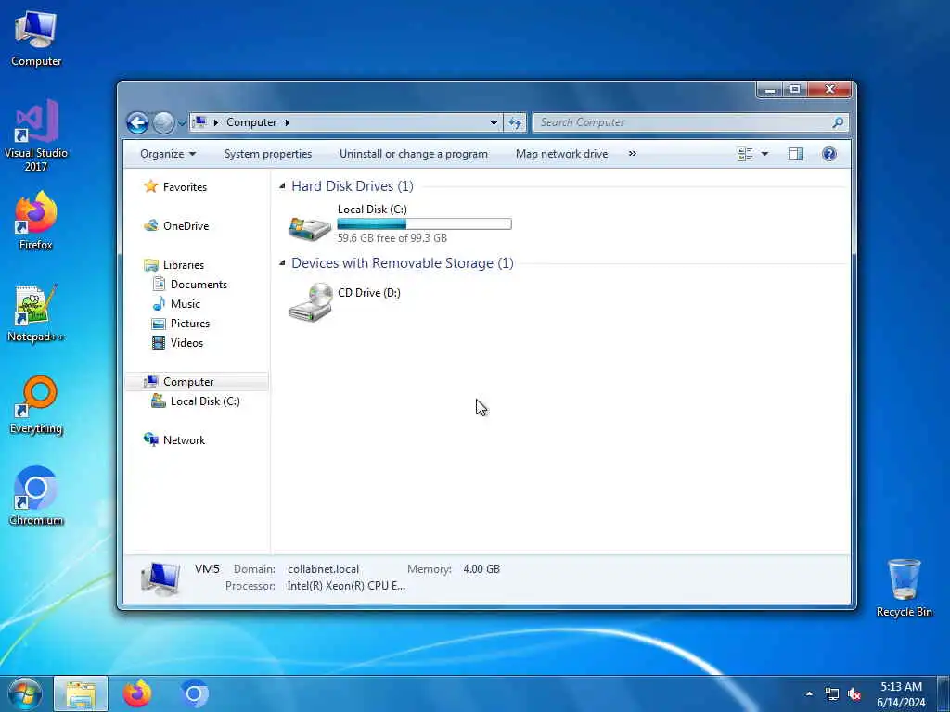Click '59.6 GB free of 99.3 GB' text
This screenshot has width=950, height=712.
[392, 238]
